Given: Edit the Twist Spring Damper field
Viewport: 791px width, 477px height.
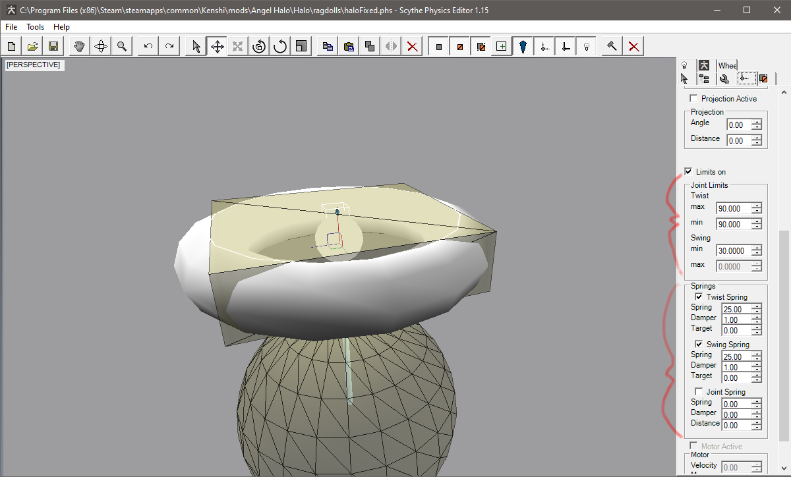Looking at the screenshot, I should coord(736,320).
